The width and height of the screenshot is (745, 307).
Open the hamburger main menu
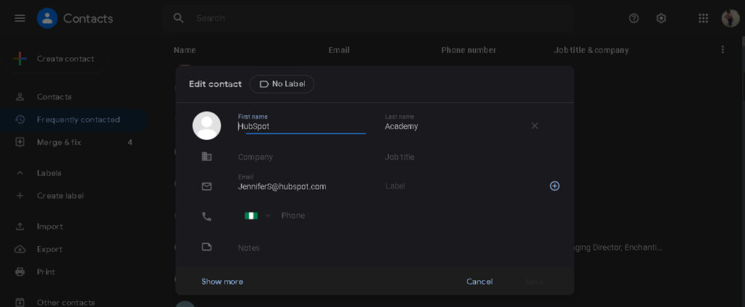pyautogui.click(x=20, y=18)
